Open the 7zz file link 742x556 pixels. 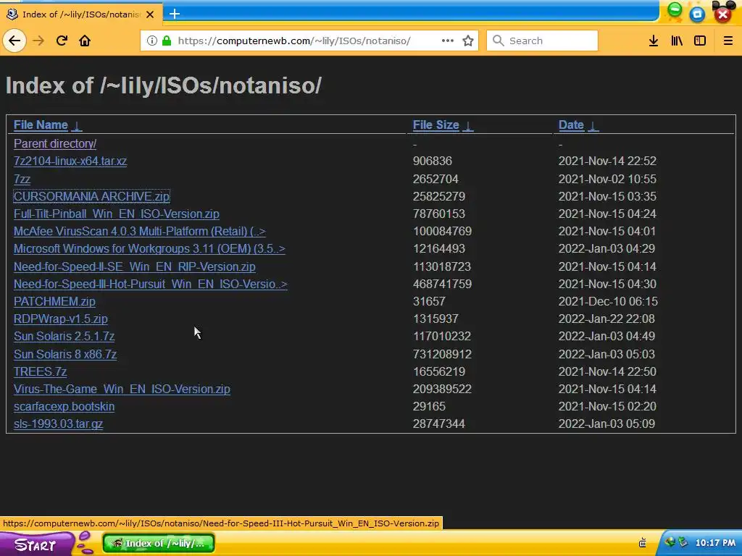[x=22, y=180]
